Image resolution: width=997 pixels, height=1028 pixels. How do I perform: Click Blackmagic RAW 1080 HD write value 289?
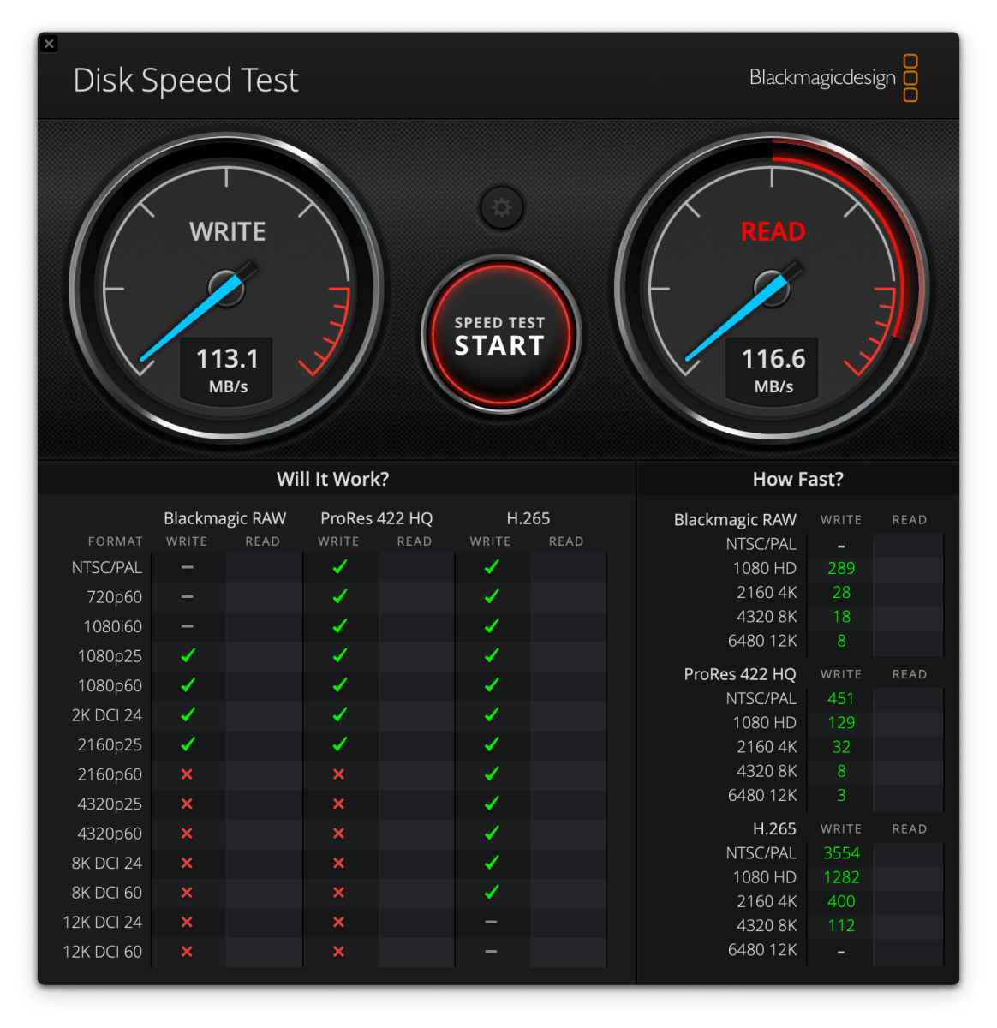pos(841,568)
